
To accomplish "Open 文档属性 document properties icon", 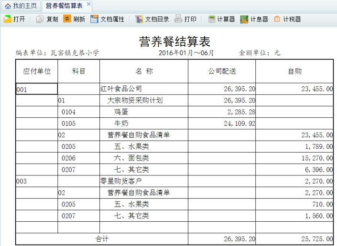I will (x=94, y=19).
